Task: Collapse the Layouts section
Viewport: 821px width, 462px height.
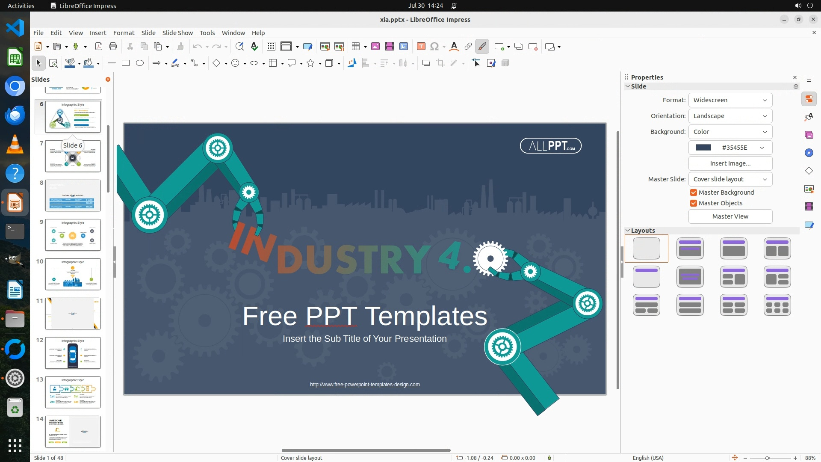Action: pyautogui.click(x=628, y=231)
